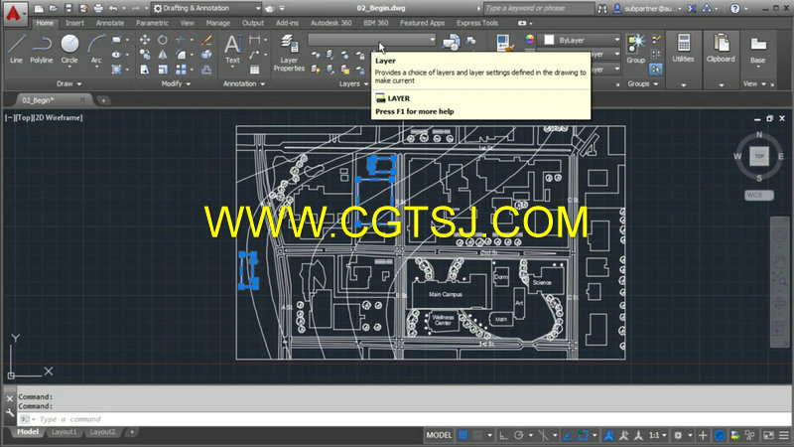
Task: Select the Circle tool
Action: (69, 49)
